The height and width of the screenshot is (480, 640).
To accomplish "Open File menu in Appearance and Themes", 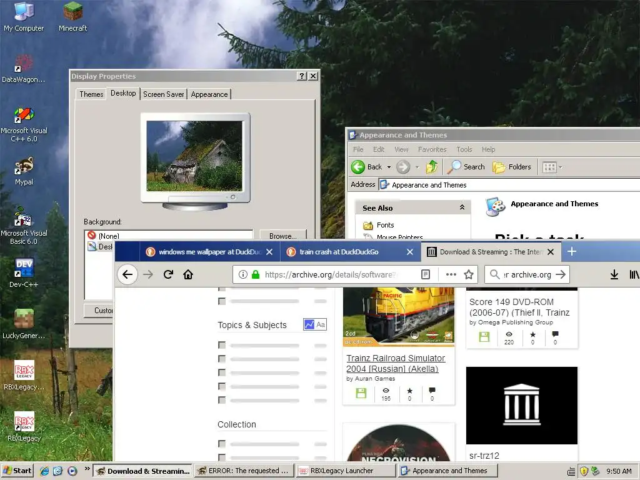I will 358,149.
